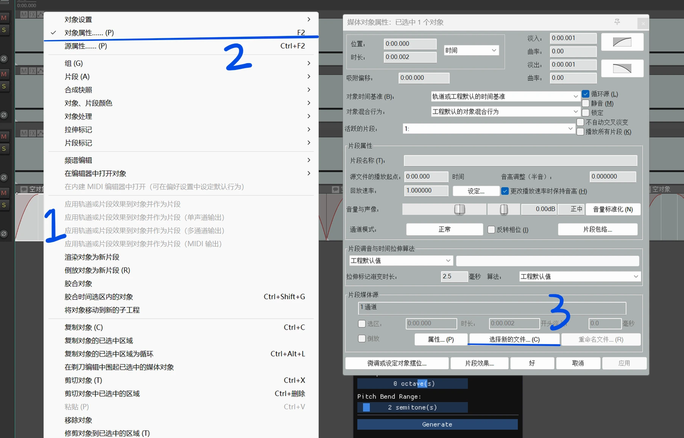This screenshot has width=684, height=438.
Task: Expand 在编辑器中打开对象 submenu
Action: [181, 174]
